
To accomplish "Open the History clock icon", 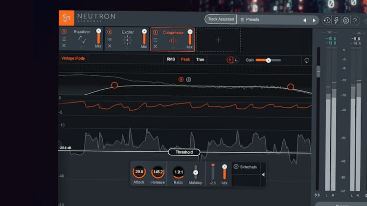I will coord(327,20).
